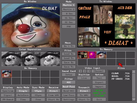Choose the Pfalz collage in Tx Memory
The image size is (137, 103).
coord(82,55)
